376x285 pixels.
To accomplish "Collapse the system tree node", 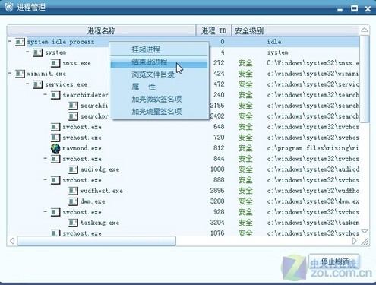I will (x=27, y=52).
